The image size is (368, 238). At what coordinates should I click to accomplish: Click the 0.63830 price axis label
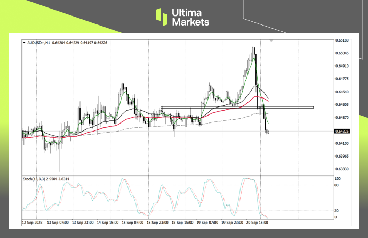point(341,169)
